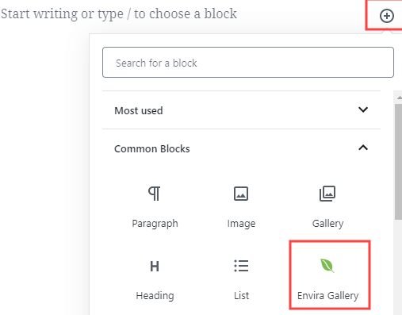Expand the Most used chevron
The image size is (402, 315).
coord(363,109)
